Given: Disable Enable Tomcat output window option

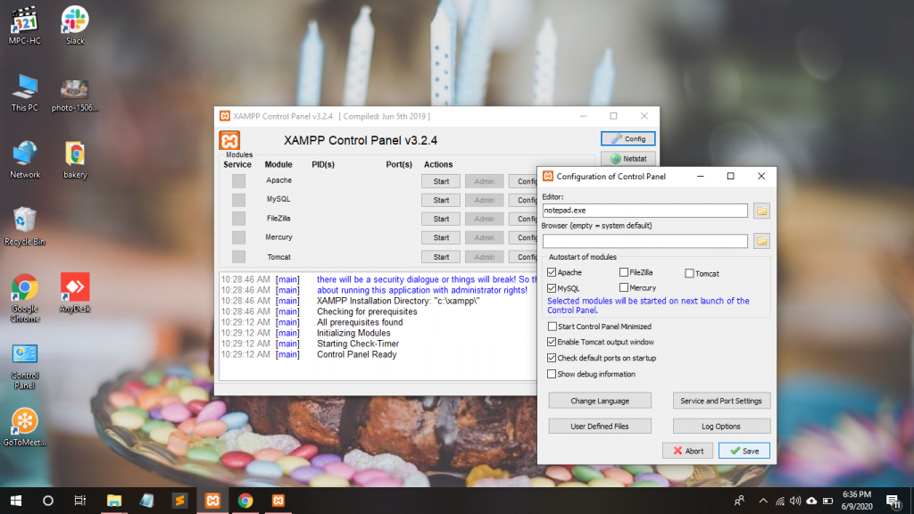Looking at the screenshot, I should 552,342.
